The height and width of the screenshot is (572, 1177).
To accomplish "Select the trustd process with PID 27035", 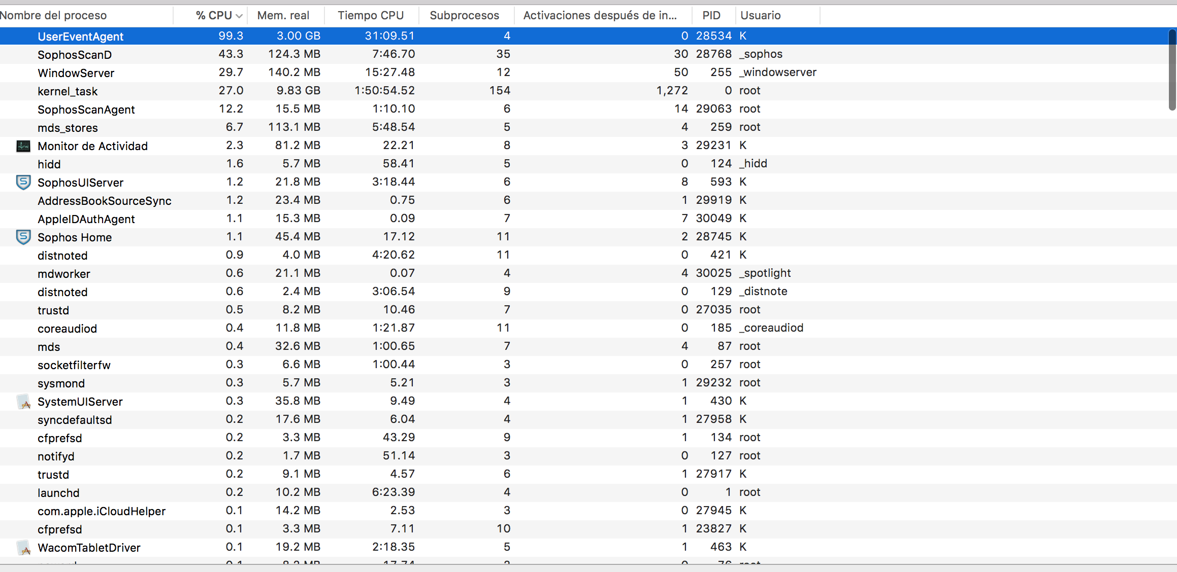I will (53, 310).
